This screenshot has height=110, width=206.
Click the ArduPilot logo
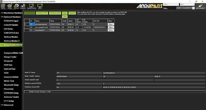coord(149,6)
